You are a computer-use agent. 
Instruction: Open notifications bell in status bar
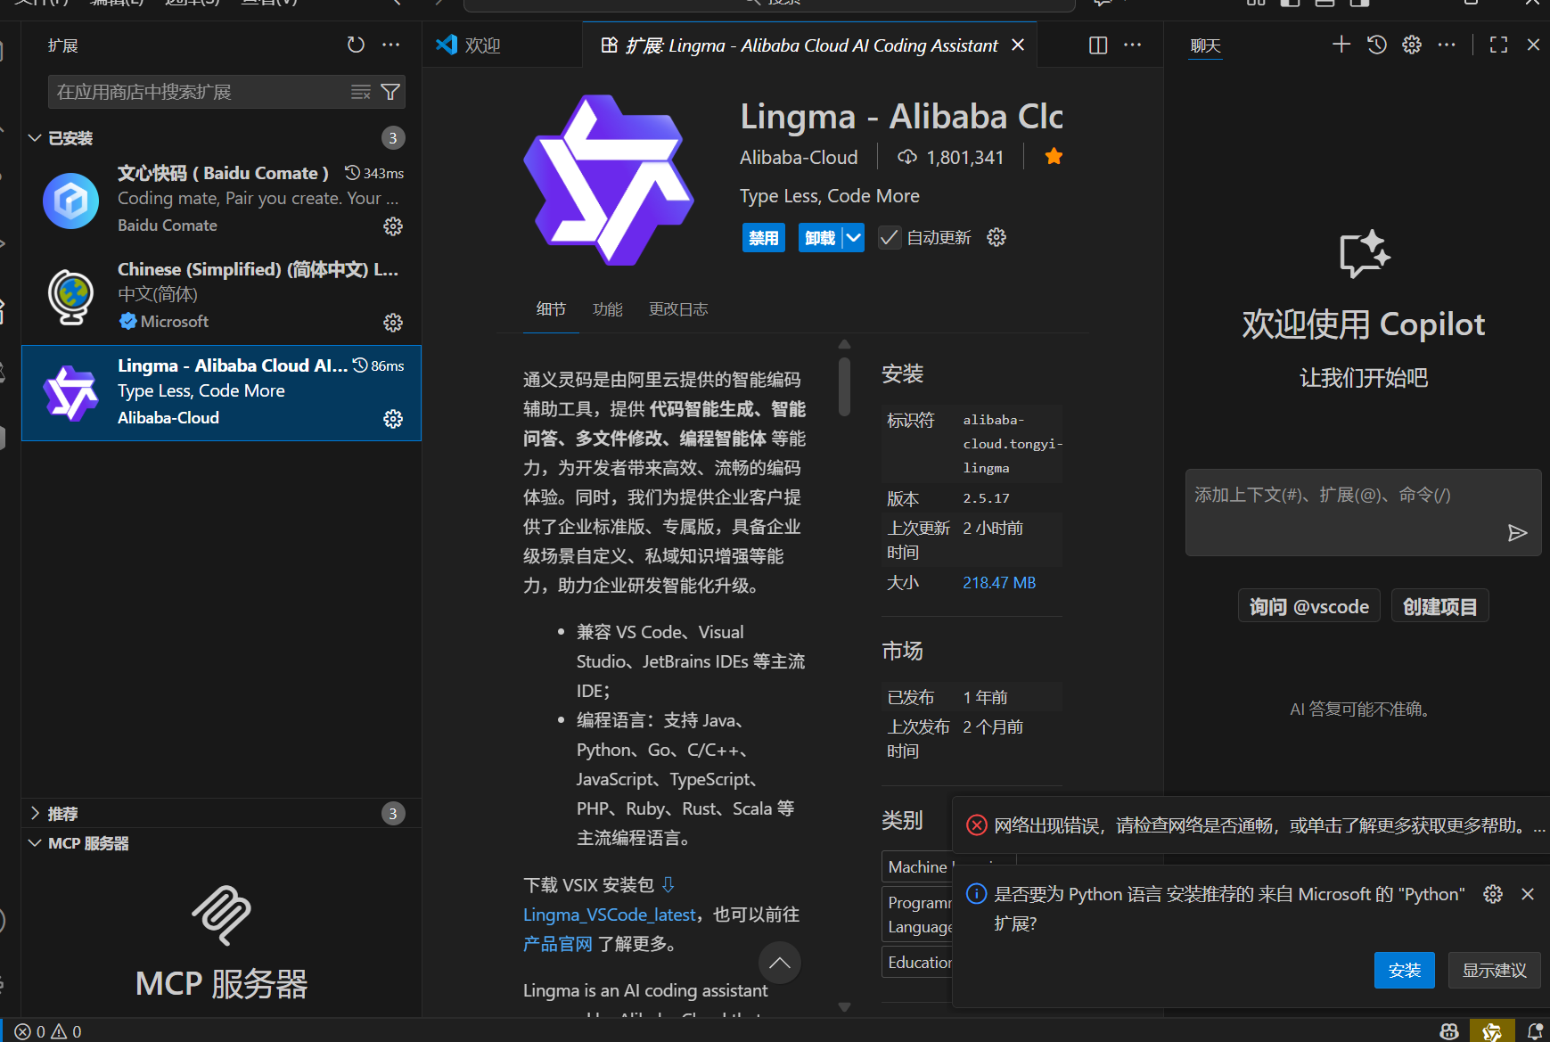1535,1031
